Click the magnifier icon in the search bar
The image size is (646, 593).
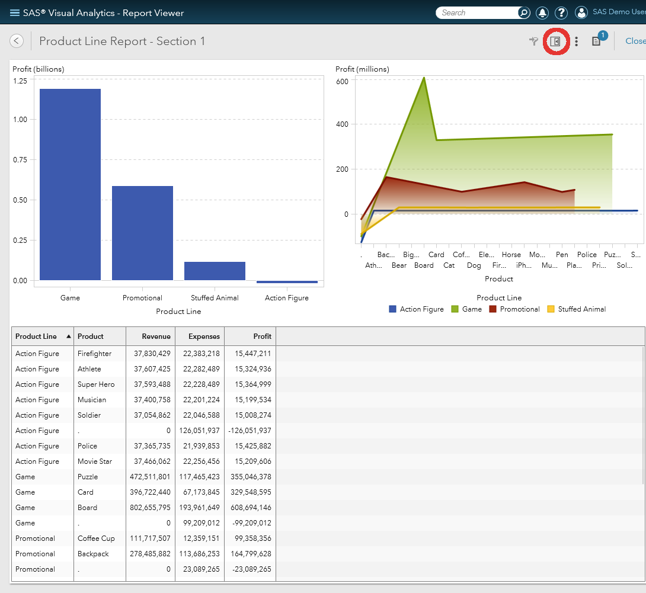524,12
